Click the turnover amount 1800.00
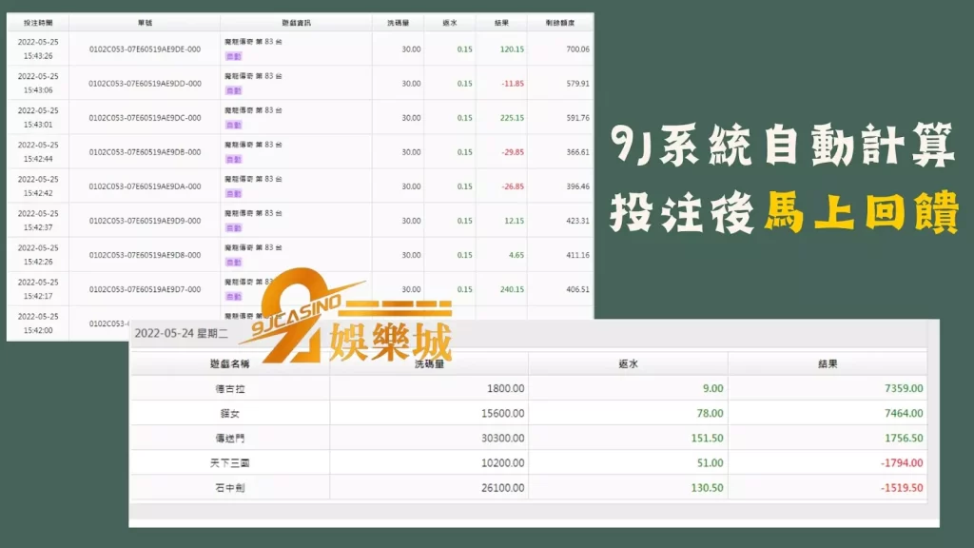 click(506, 388)
